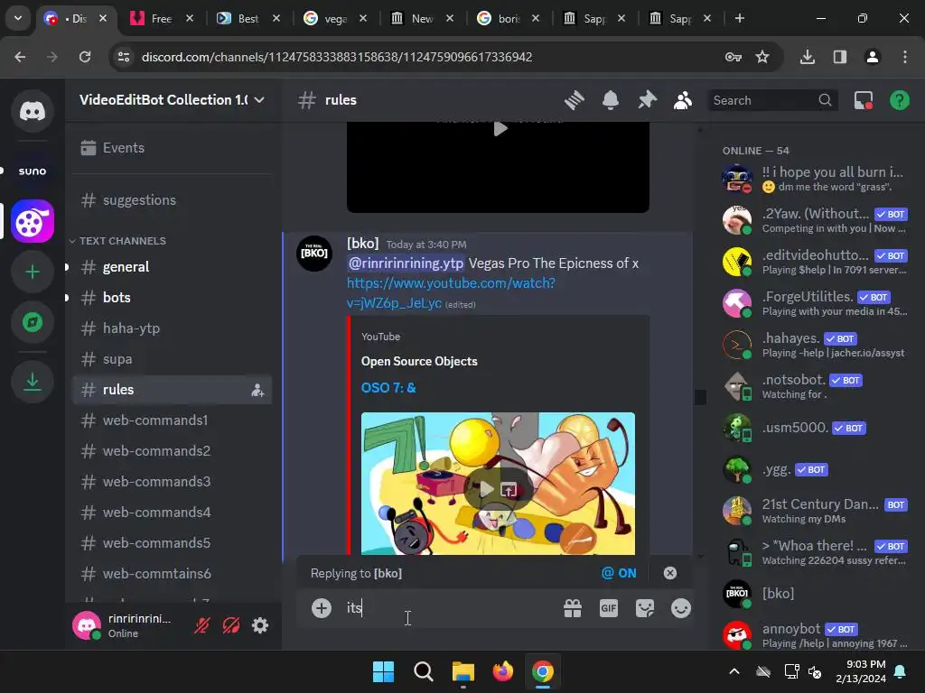Open the VideoEditBot film reel server icon

33,222
